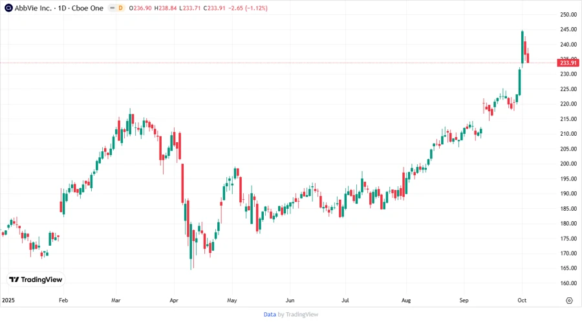The width and height of the screenshot is (582, 322).
Task: Open chart settings hexagon gear icon
Action: (569, 301)
